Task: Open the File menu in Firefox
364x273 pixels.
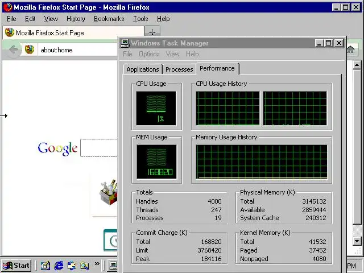Action: pos(11,19)
